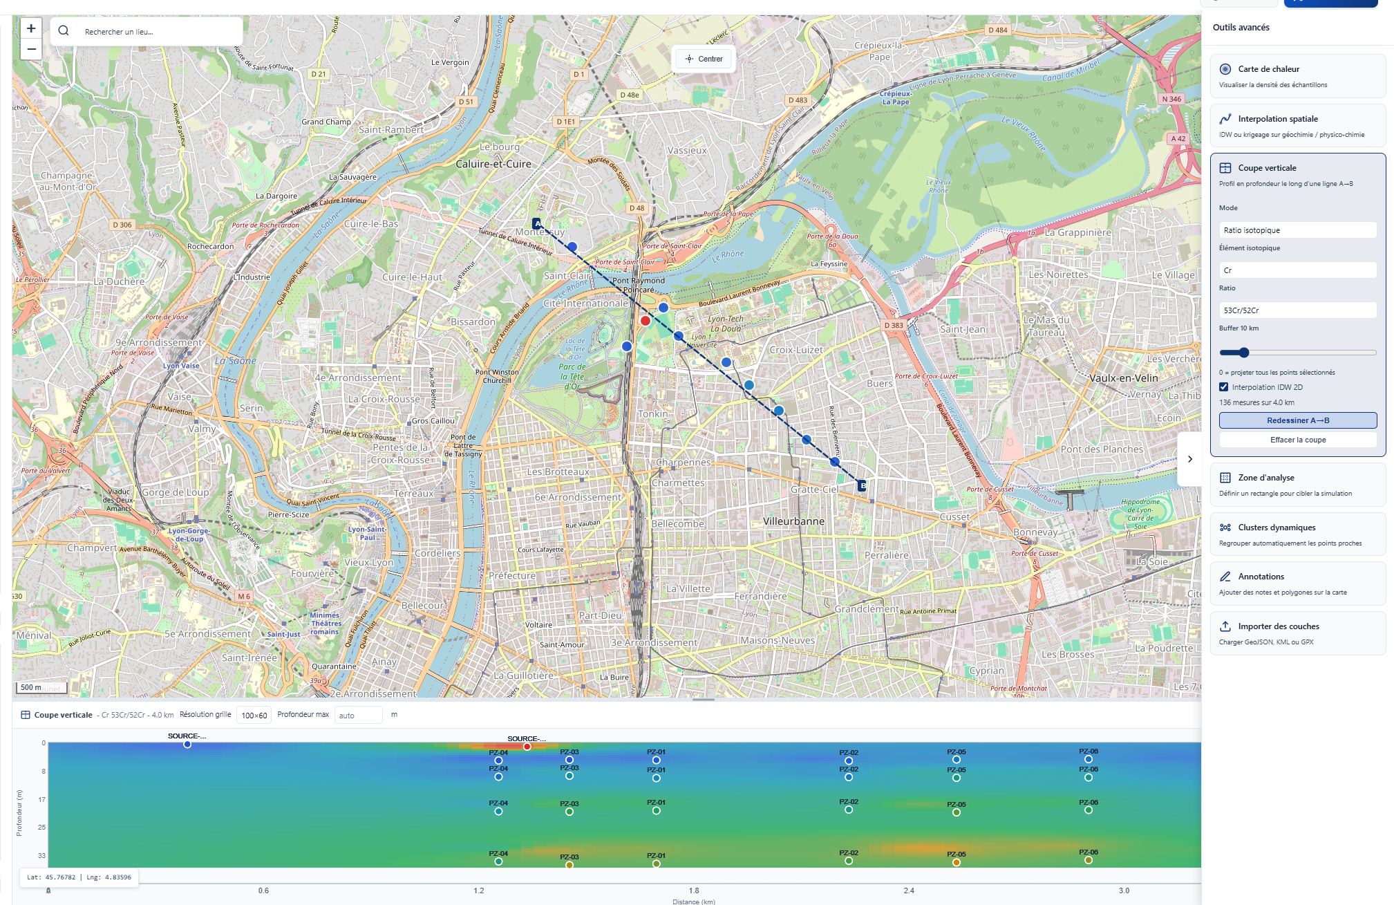Click the Interpolation spatiale curve icon
1394x905 pixels.
(1225, 119)
